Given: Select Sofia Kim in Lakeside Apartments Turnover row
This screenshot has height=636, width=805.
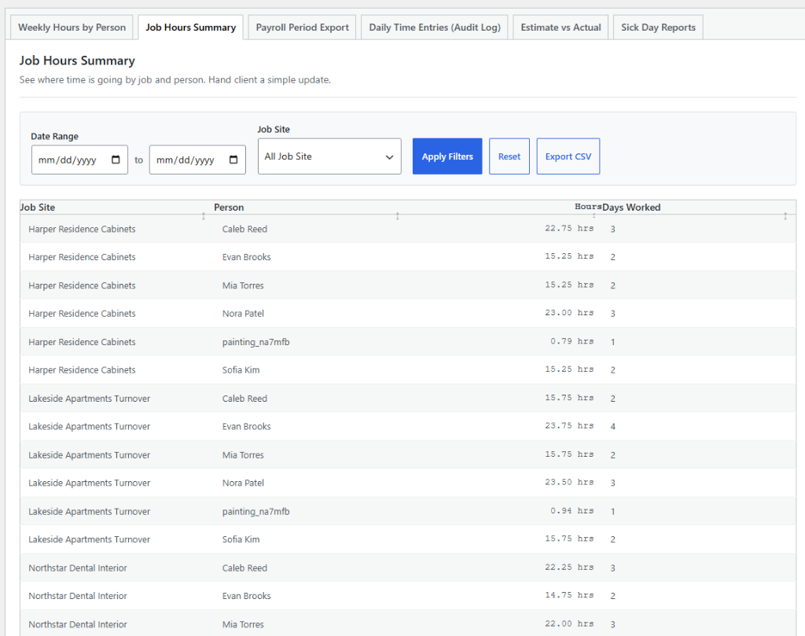Looking at the screenshot, I should tap(241, 539).
